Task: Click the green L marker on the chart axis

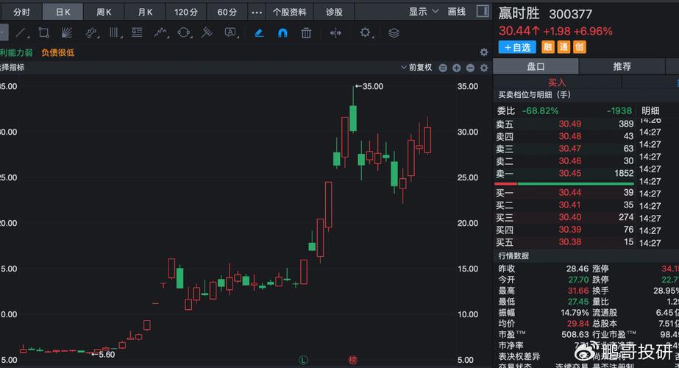Action: click(303, 360)
